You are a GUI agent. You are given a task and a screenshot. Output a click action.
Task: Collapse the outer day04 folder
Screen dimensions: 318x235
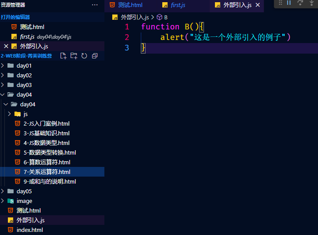[x=24, y=94]
